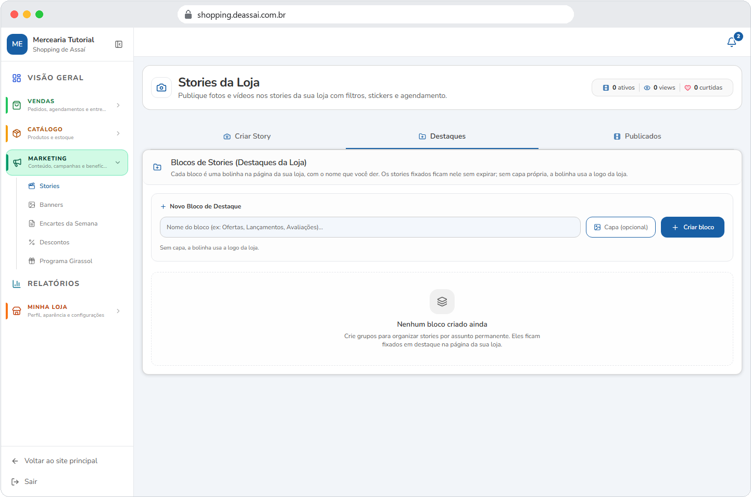Click the eye icon next to views
Screen dimensions: 751x497
pos(647,88)
